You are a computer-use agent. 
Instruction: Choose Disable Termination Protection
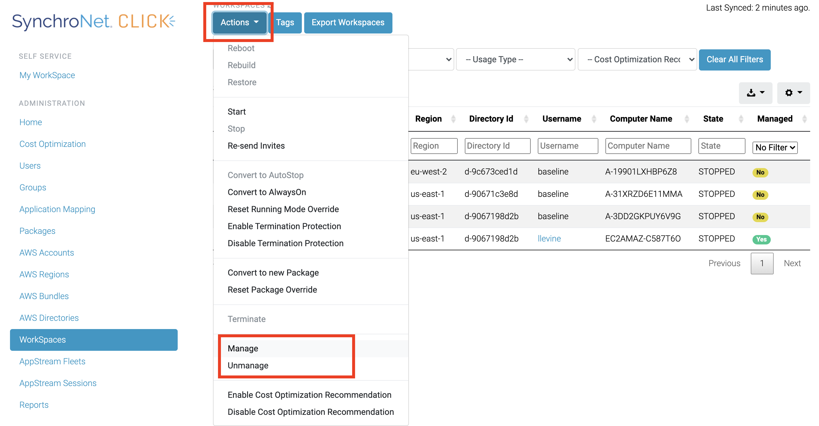286,243
